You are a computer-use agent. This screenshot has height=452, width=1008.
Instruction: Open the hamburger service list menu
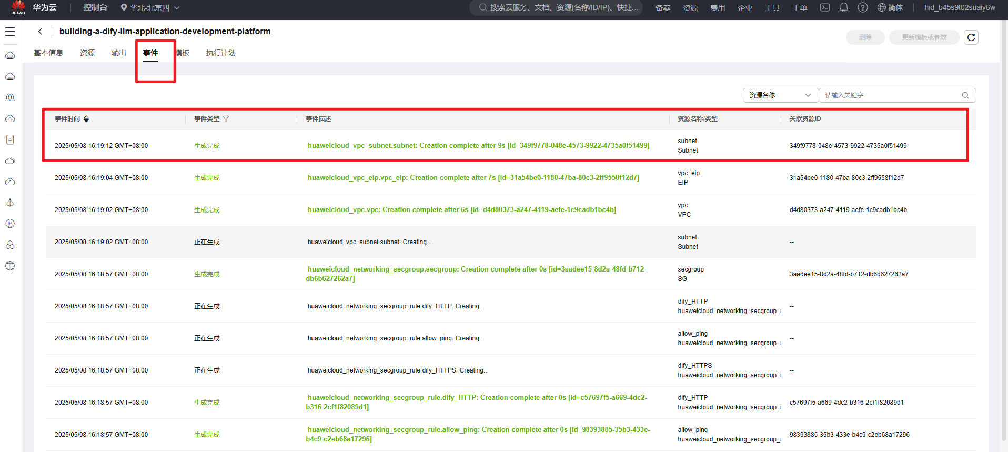(x=10, y=32)
